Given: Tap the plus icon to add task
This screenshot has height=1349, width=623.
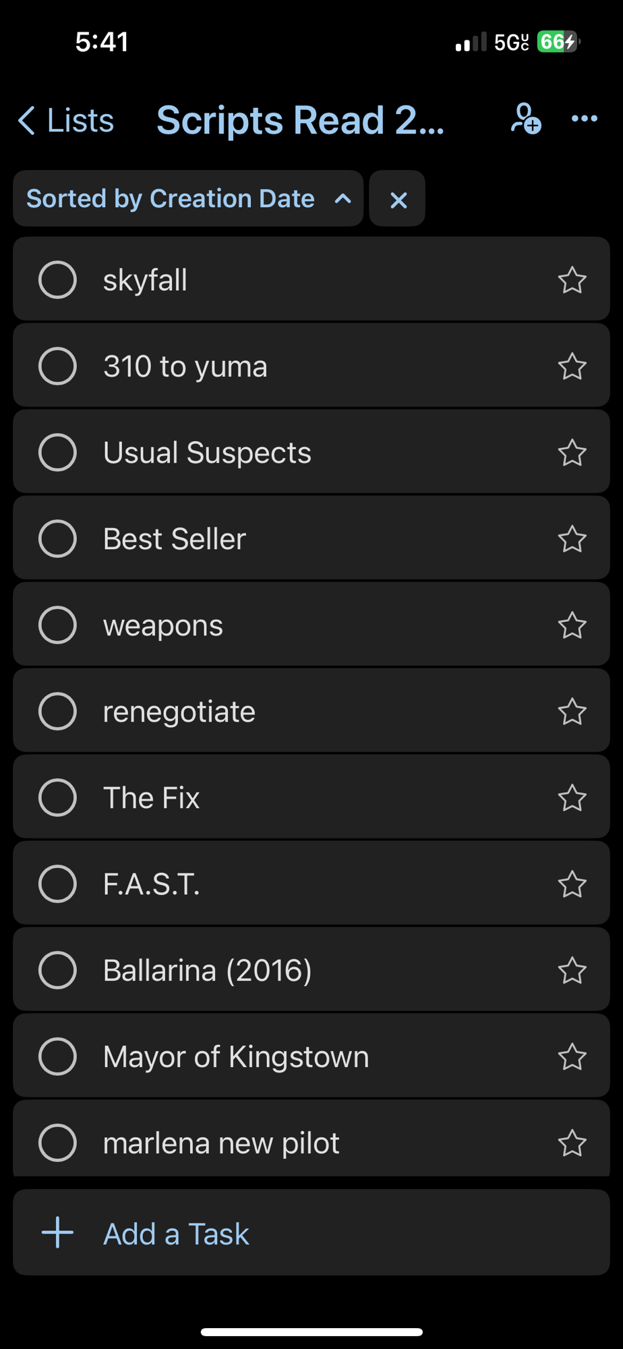Looking at the screenshot, I should (58, 1232).
